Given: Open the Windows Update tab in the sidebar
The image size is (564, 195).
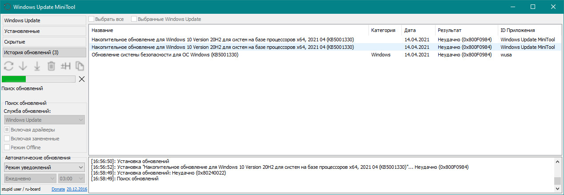Looking at the screenshot, I should pyautogui.click(x=44, y=20).
